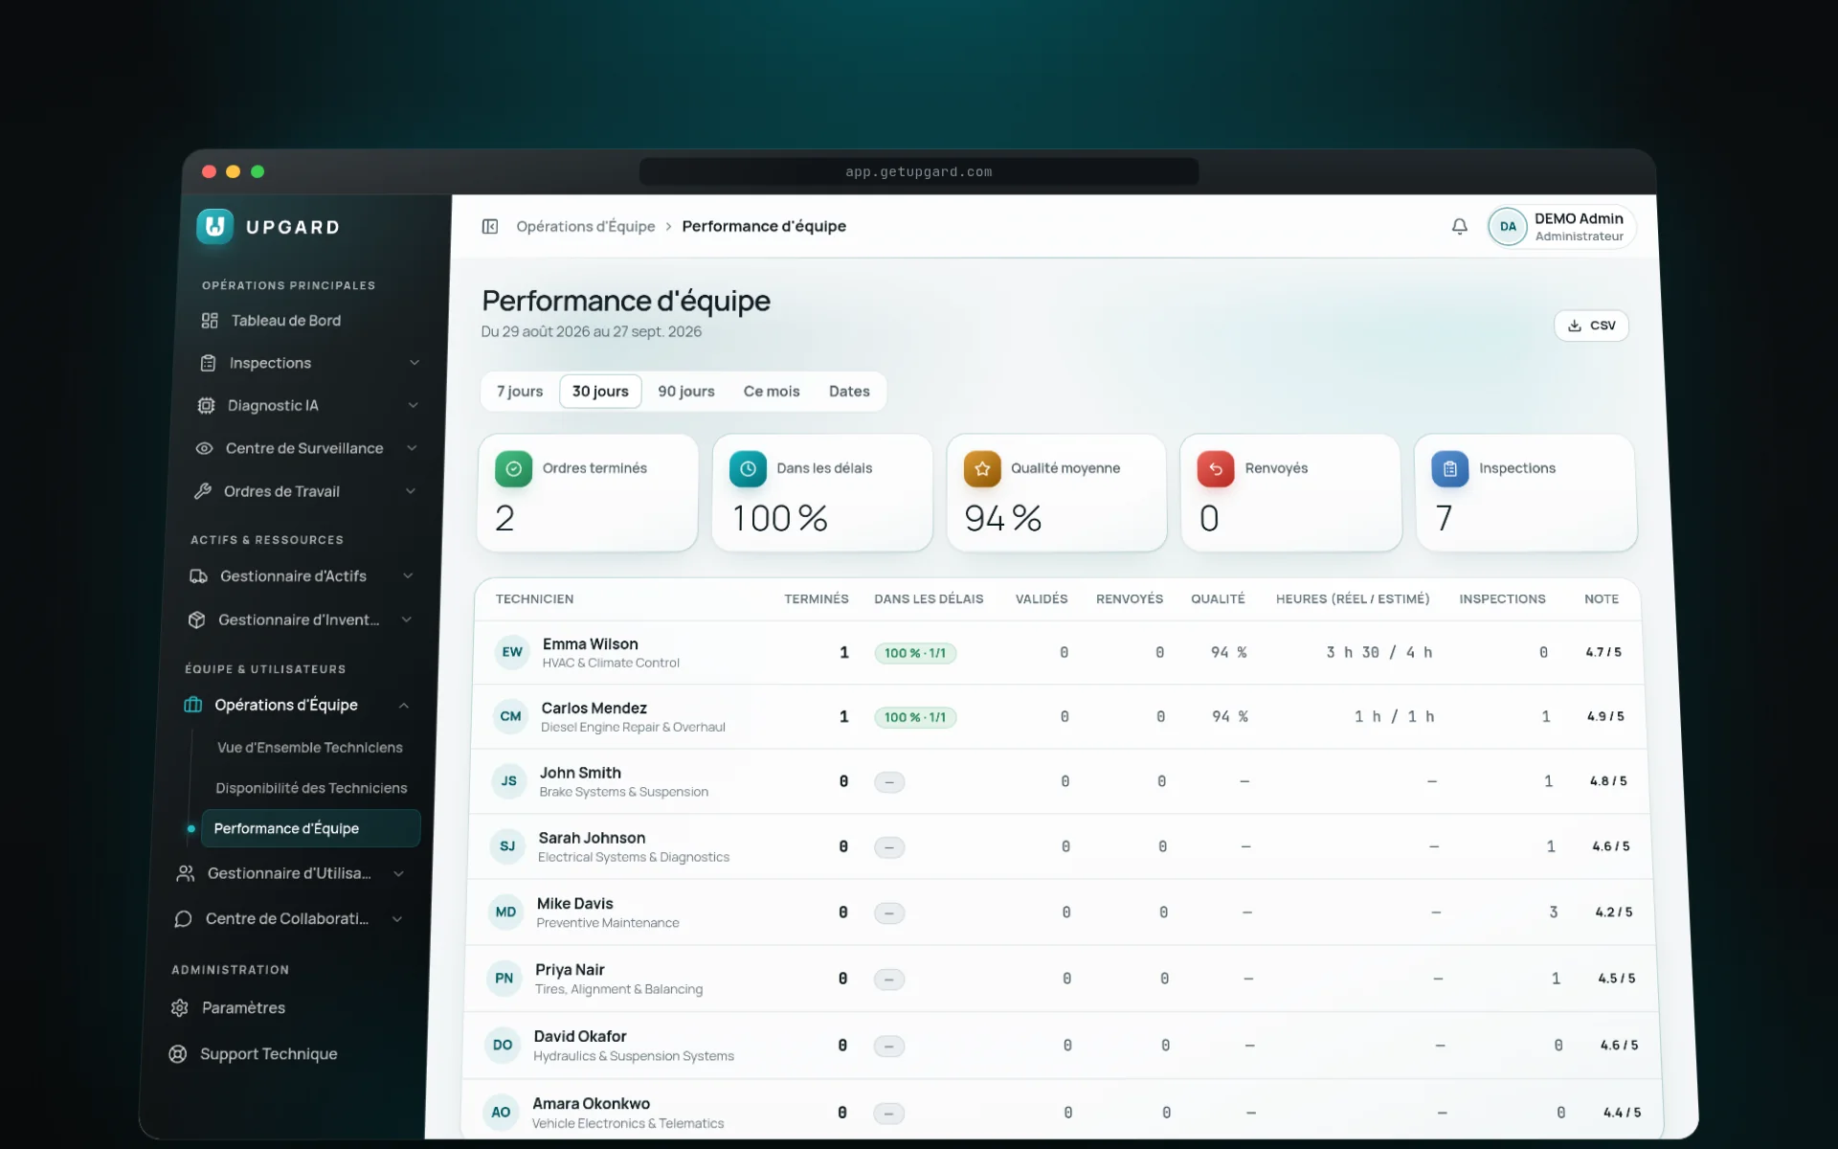Image resolution: width=1838 pixels, height=1149 pixels.
Task: Switch to 90 jours range
Action: pos(686,392)
